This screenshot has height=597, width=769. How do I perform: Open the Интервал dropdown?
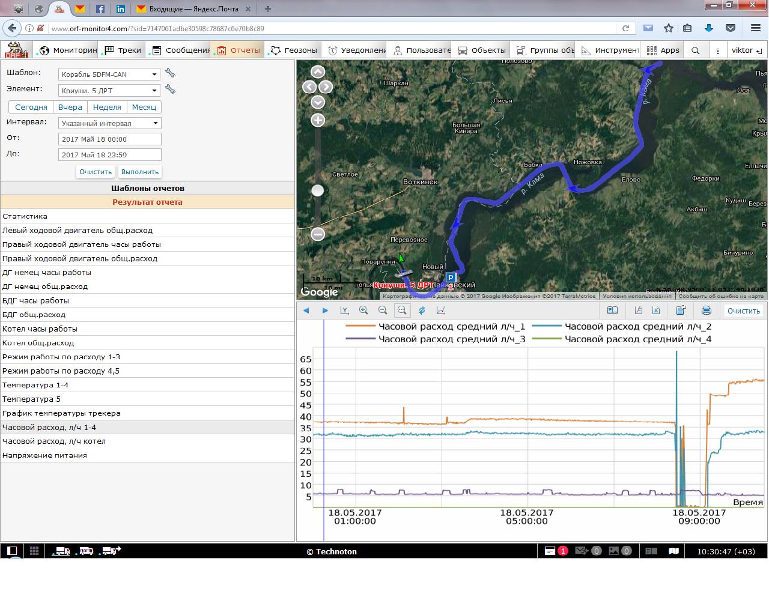[x=111, y=123]
